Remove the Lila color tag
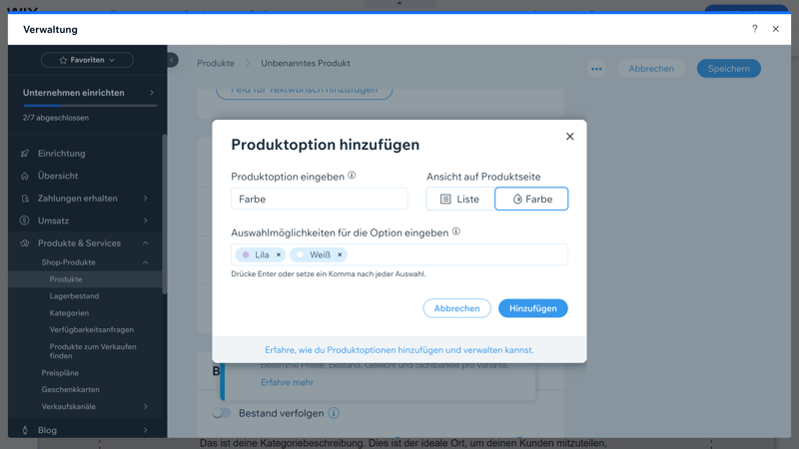The height and width of the screenshot is (449, 799). point(279,254)
